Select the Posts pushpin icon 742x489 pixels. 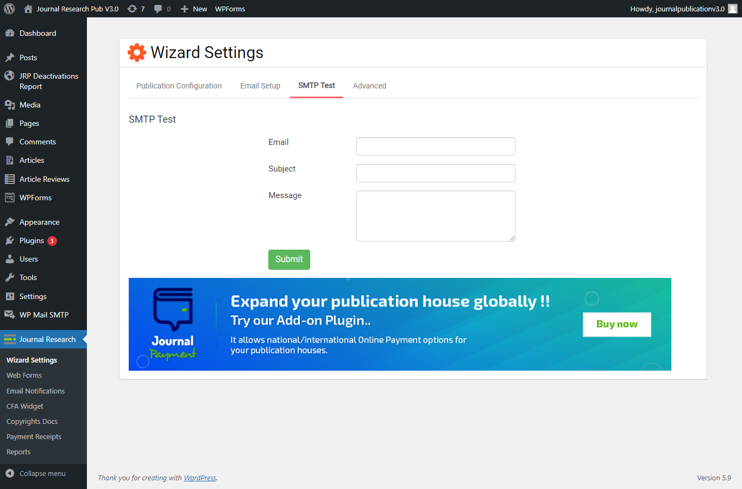click(10, 58)
